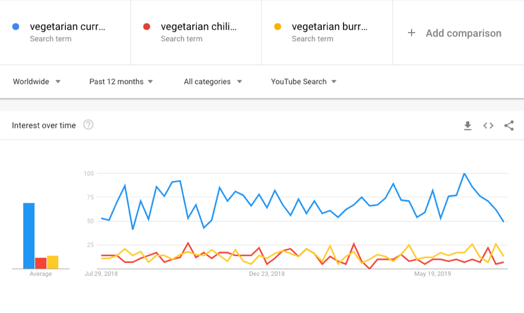
Task: Click the red dot of vegetarian chili term
Action: [x=147, y=27]
